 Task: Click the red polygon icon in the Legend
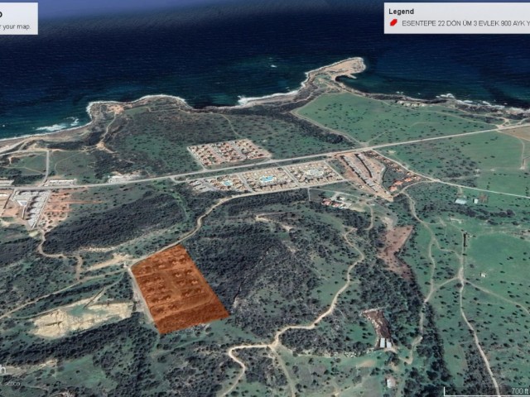[393, 23]
